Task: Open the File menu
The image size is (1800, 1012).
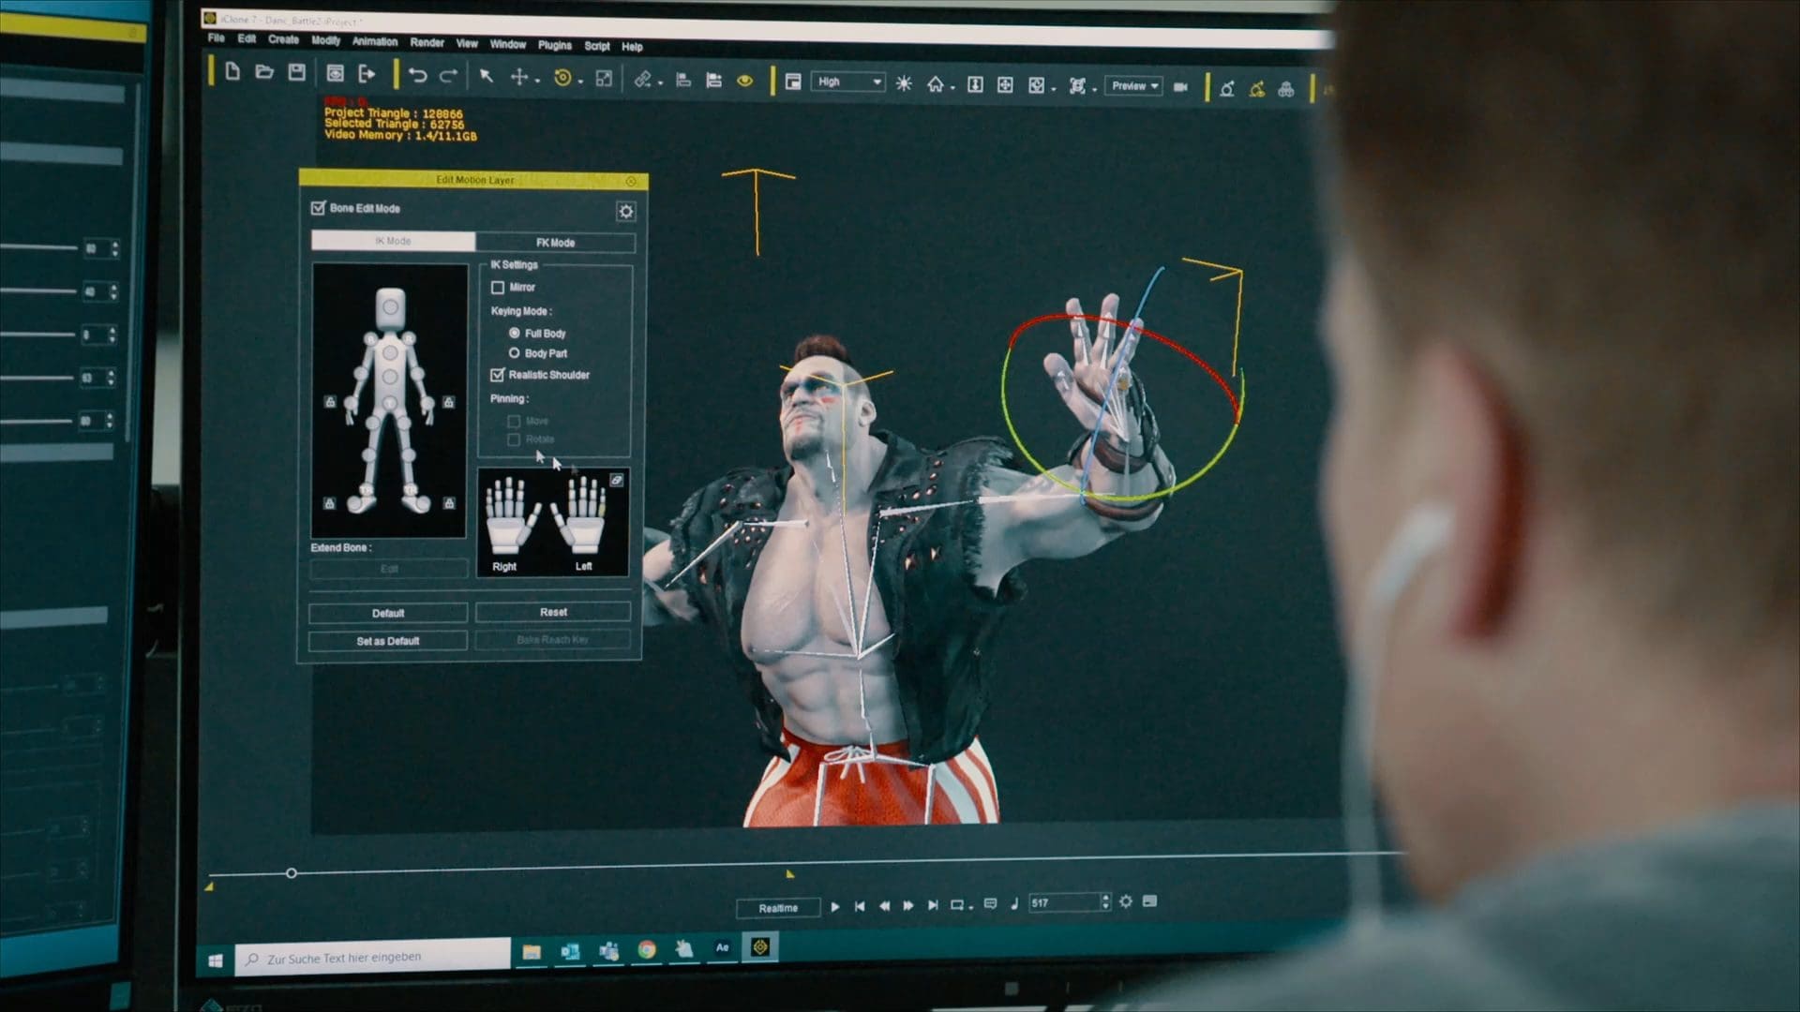Action: pos(217,38)
